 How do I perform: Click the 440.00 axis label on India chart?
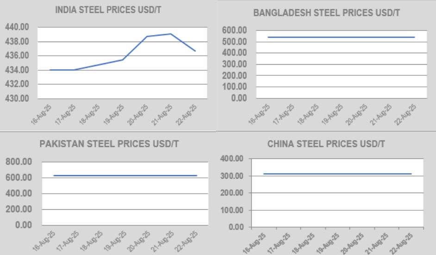point(17,27)
